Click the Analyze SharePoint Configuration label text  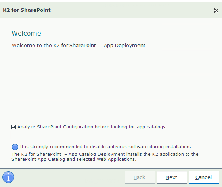tap(91, 127)
